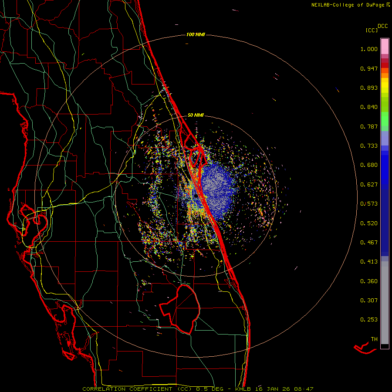Pick the pink segment of the color bar

coord(385,47)
